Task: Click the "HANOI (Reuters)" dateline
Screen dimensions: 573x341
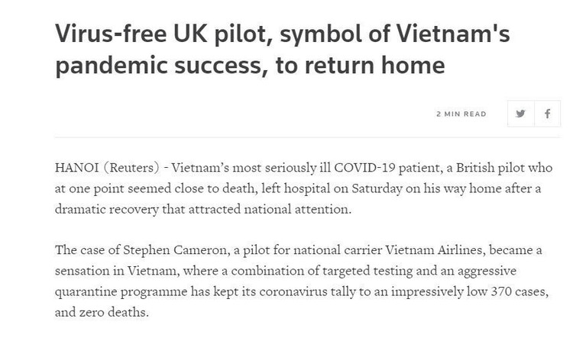Action: pos(104,166)
